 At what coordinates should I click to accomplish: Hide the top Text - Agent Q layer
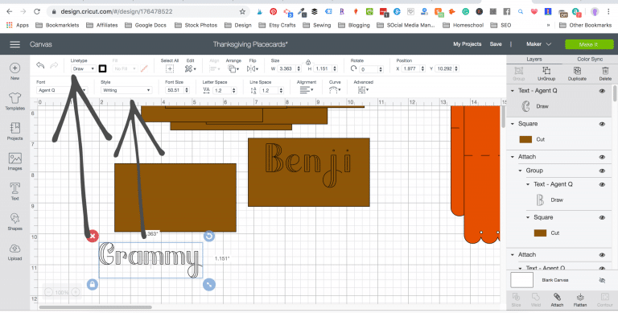[x=602, y=91]
